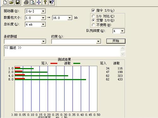Expand the 约束 dropdown
Screen dimensions: 158x118
click(98, 41)
